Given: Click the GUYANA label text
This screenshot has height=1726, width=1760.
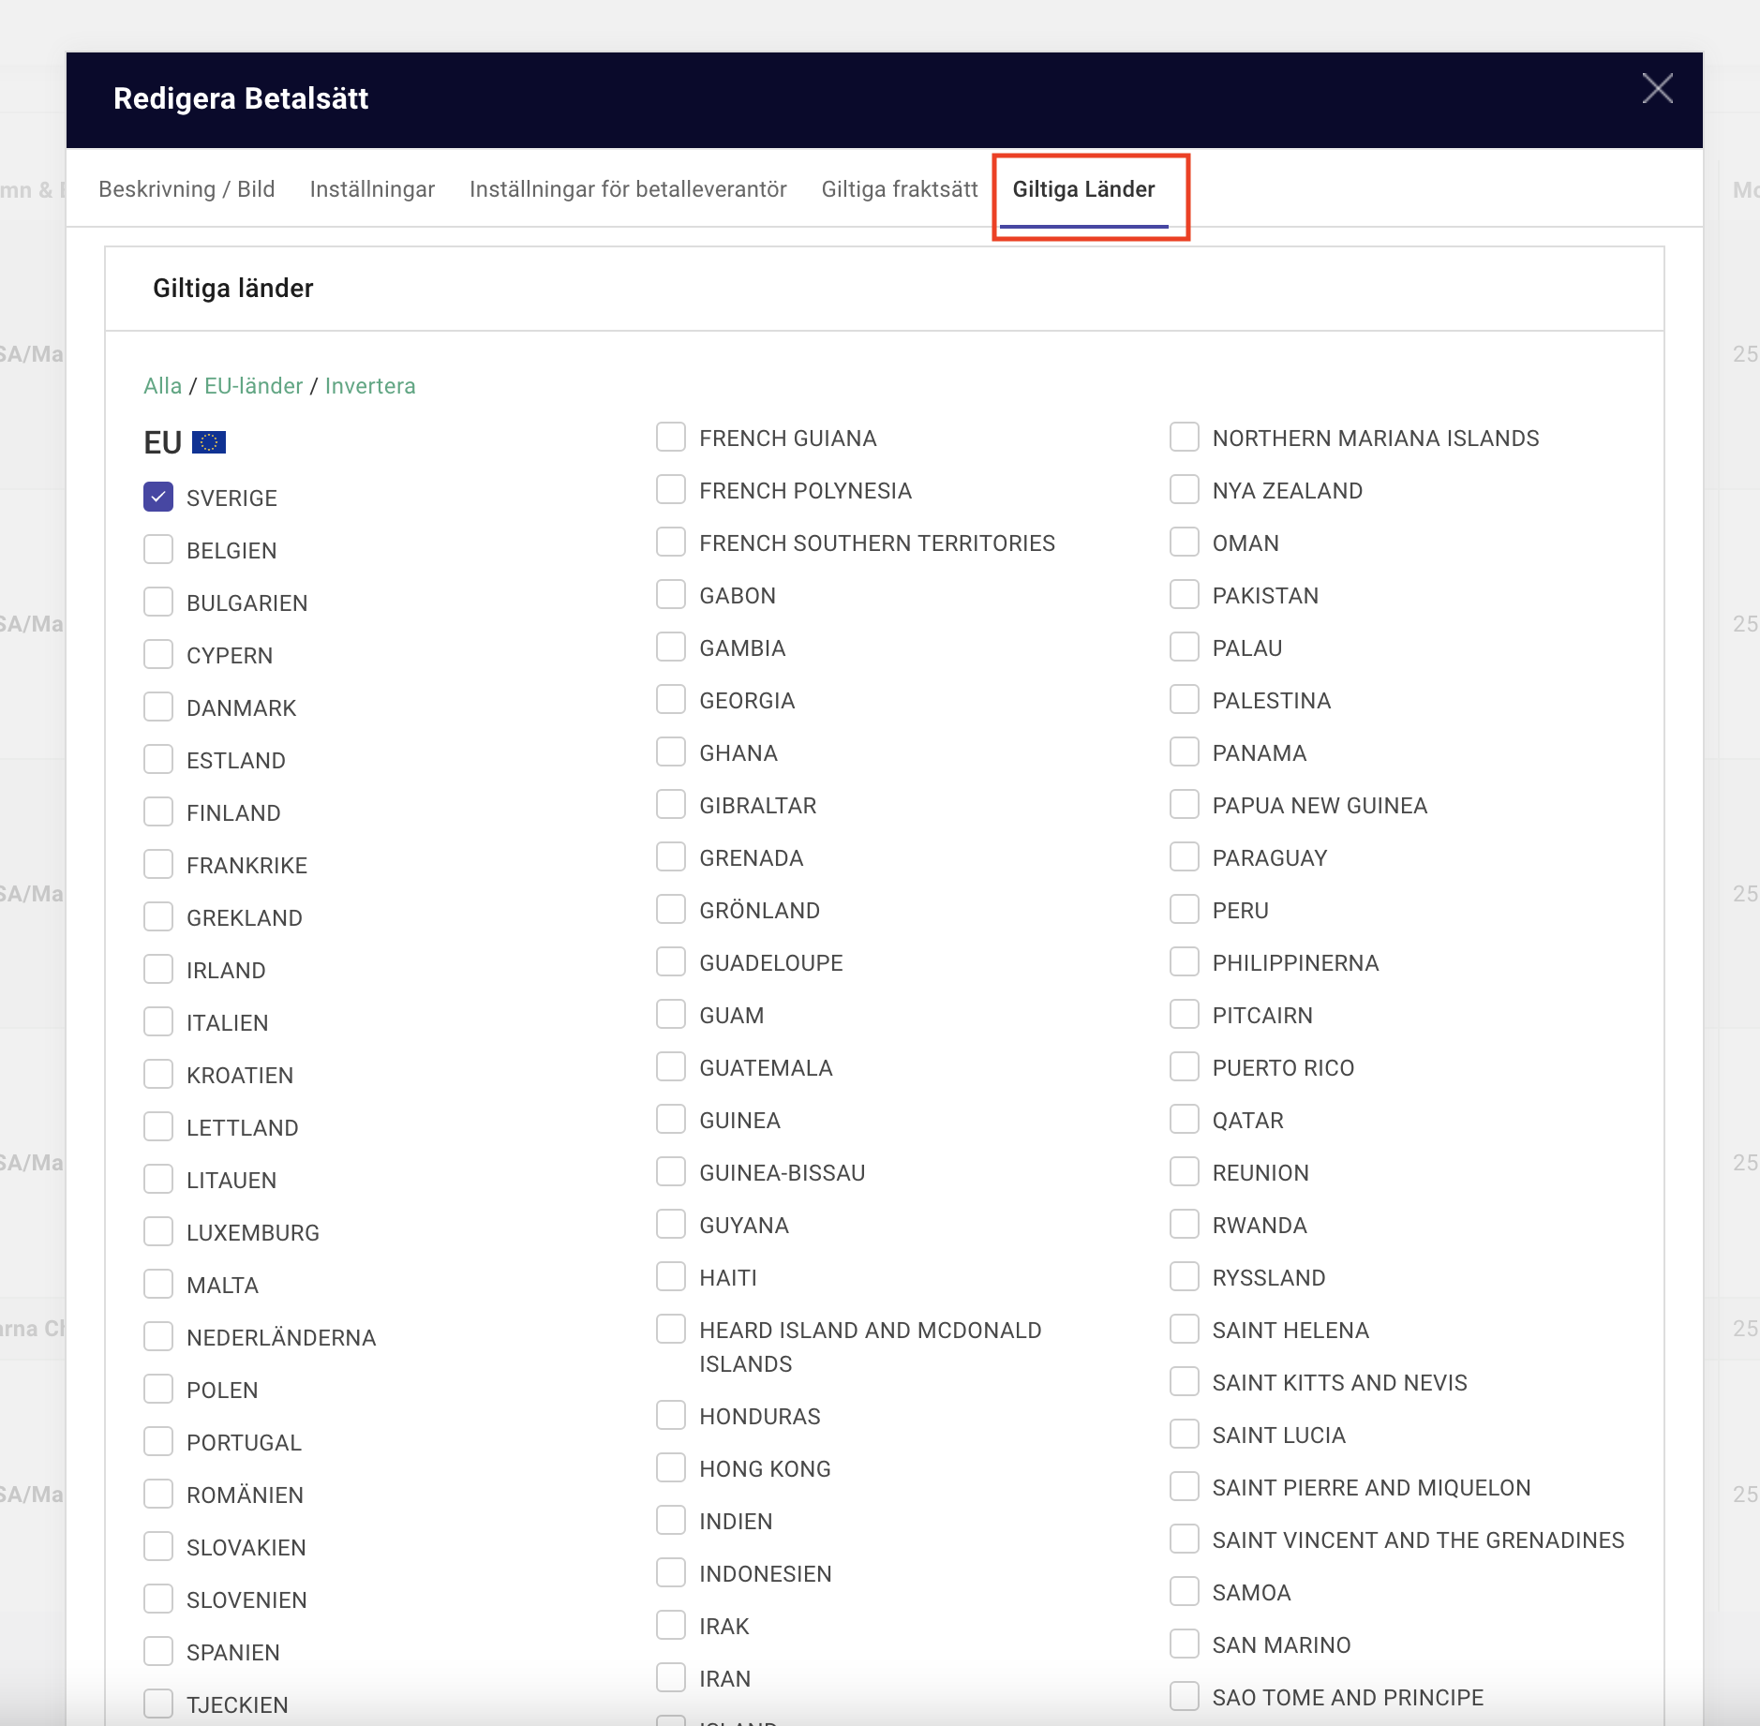Looking at the screenshot, I should (744, 1226).
